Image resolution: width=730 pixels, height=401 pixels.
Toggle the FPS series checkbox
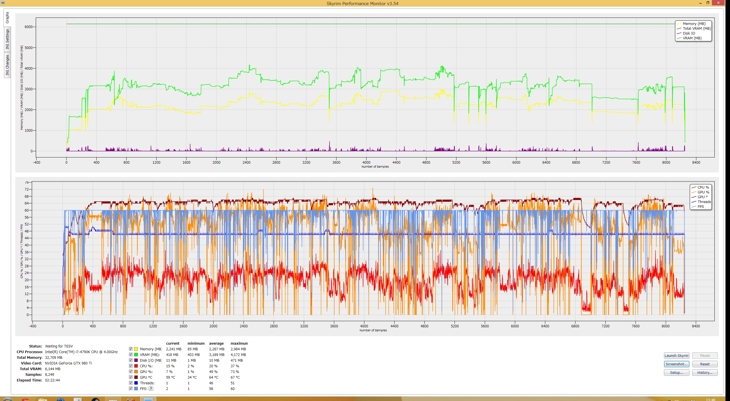click(131, 389)
